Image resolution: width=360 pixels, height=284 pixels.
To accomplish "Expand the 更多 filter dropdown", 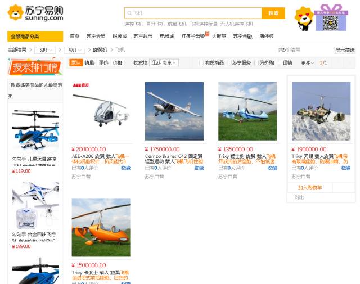I will (308, 62).
